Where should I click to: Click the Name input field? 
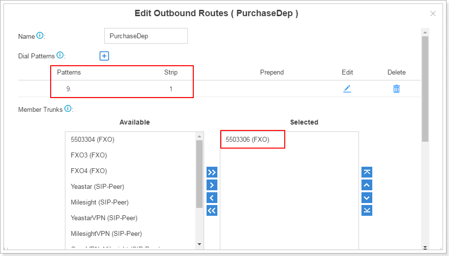click(146, 36)
